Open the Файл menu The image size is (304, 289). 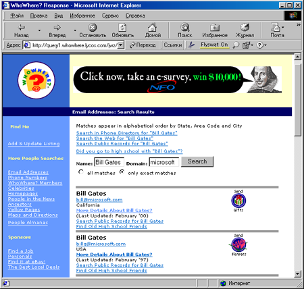coord(17,16)
